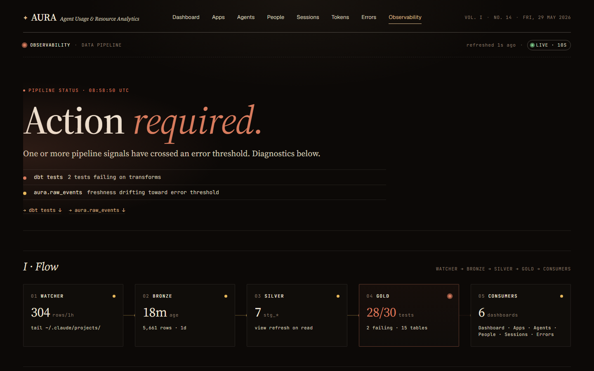Go to the Errors nav tab
The height and width of the screenshot is (371, 594).
click(369, 17)
